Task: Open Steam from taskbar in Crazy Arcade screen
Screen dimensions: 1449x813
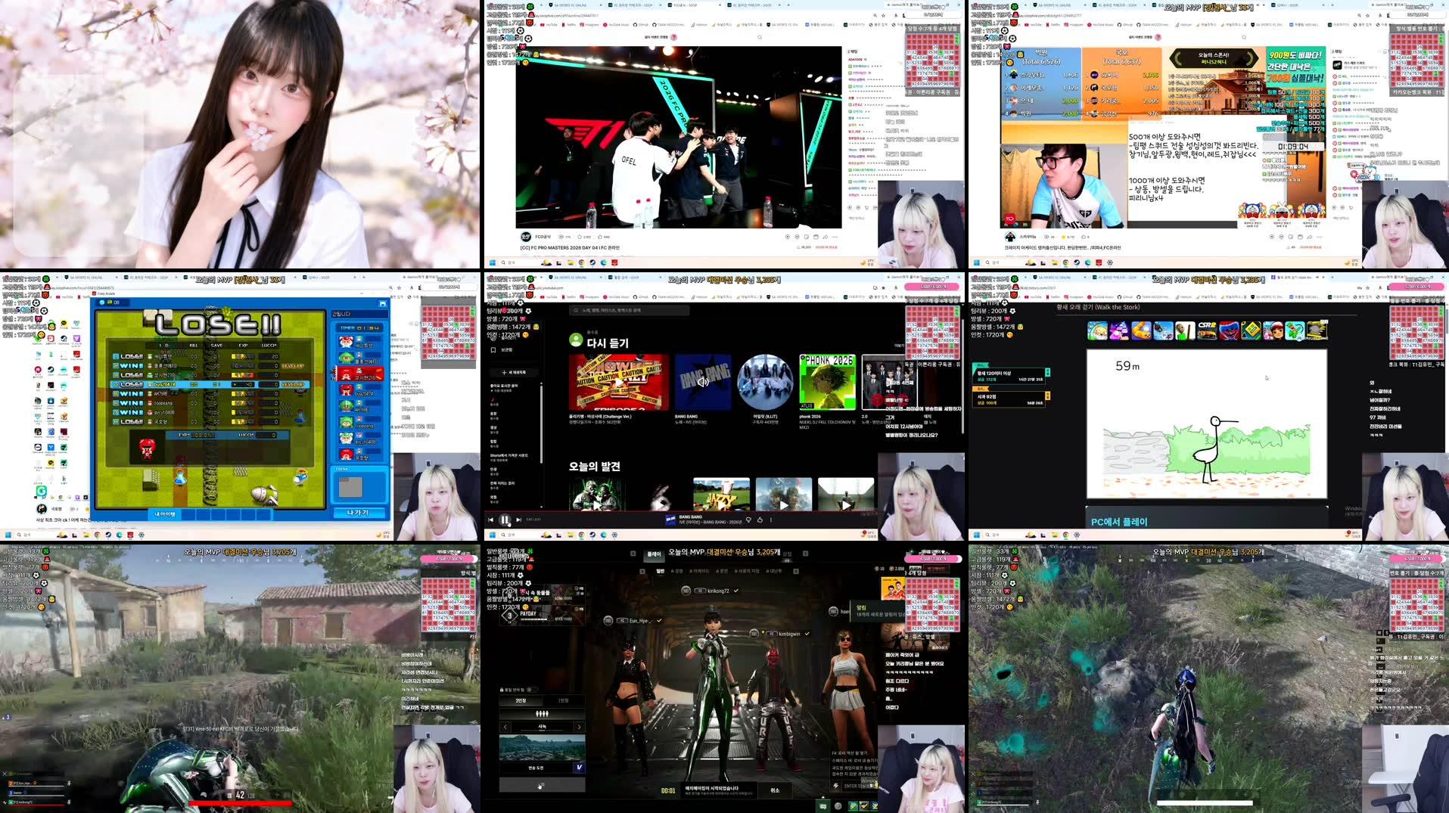Action: [x=108, y=535]
